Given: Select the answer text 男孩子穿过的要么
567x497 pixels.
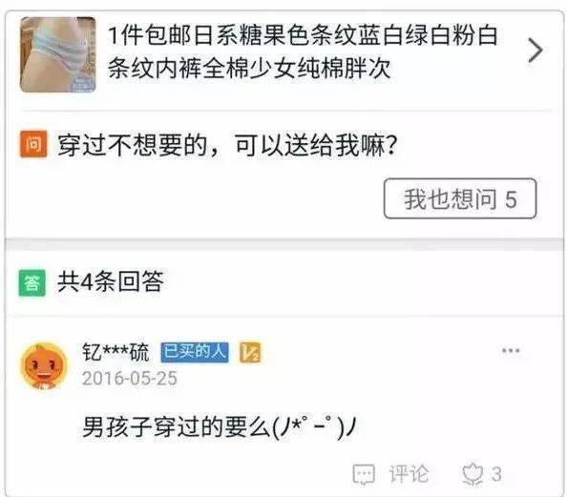Looking at the screenshot, I should point(177,426).
